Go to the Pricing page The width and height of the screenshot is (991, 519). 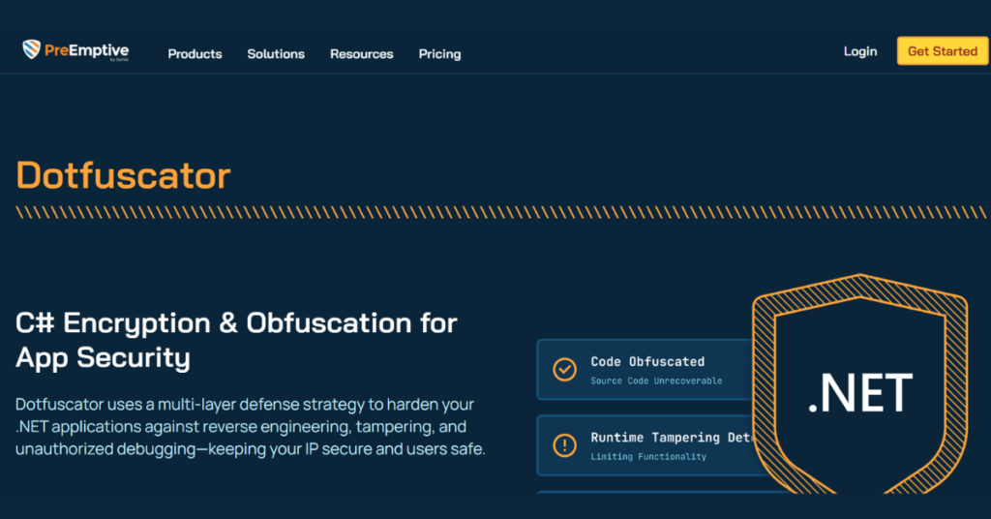(440, 54)
